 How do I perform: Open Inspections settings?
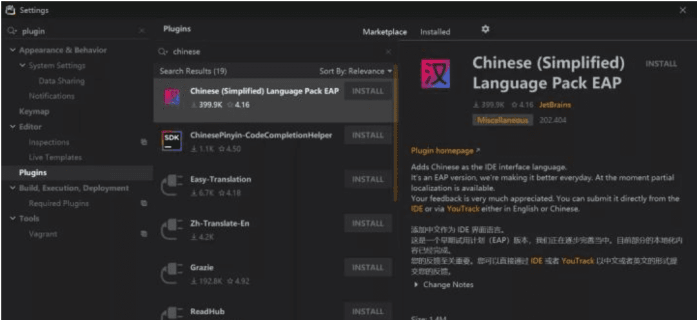tap(49, 142)
